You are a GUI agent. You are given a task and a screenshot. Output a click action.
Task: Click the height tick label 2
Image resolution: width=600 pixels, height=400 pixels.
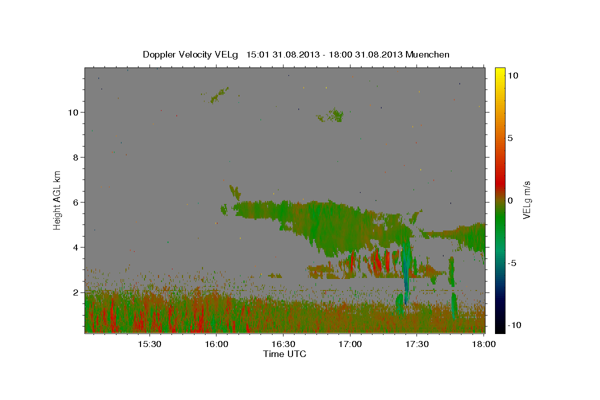[x=76, y=292]
